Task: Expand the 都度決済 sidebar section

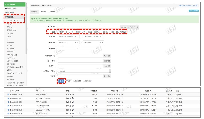Action: 11,17
